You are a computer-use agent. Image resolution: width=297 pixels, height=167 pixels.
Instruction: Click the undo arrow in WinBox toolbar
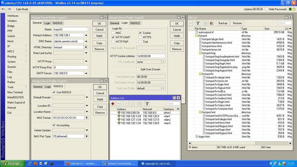[3, 9]
